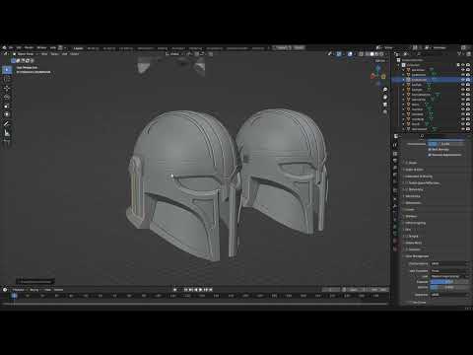473x355 pixels.
Task: Jump to the timeline start frame
Action: coord(185,290)
